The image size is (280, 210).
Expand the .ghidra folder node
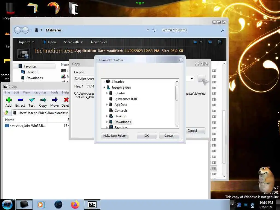(107, 93)
